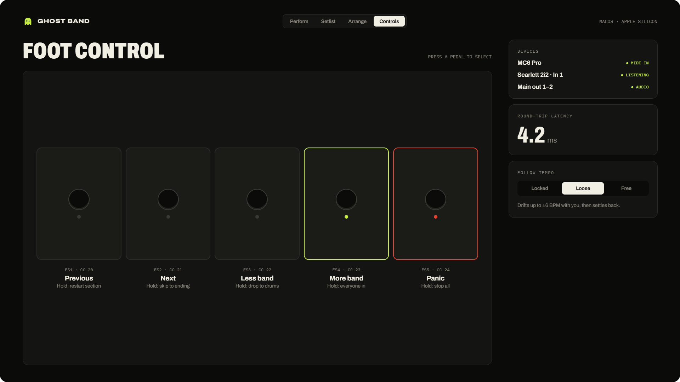This screenshot has width=680, height=382.
Task: Click the FS2 · CC 21 mapping text
Action: 168,270
